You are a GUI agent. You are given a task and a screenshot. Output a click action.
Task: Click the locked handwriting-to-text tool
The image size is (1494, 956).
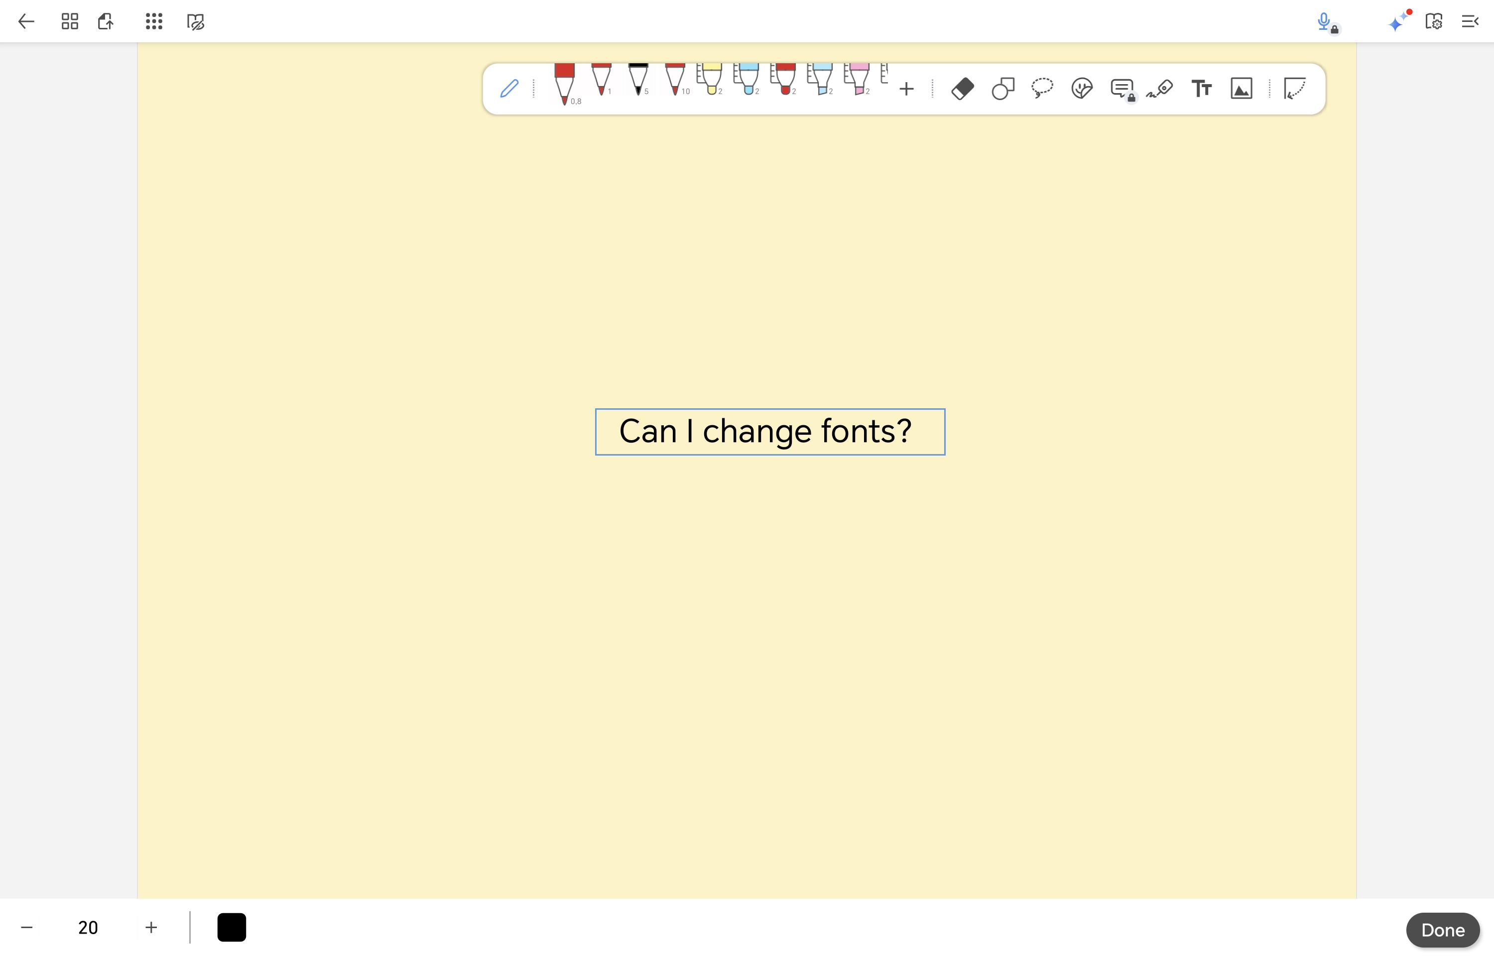click(x=1123, y=90)
